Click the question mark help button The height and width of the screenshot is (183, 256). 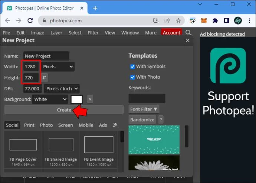[161, 120]
